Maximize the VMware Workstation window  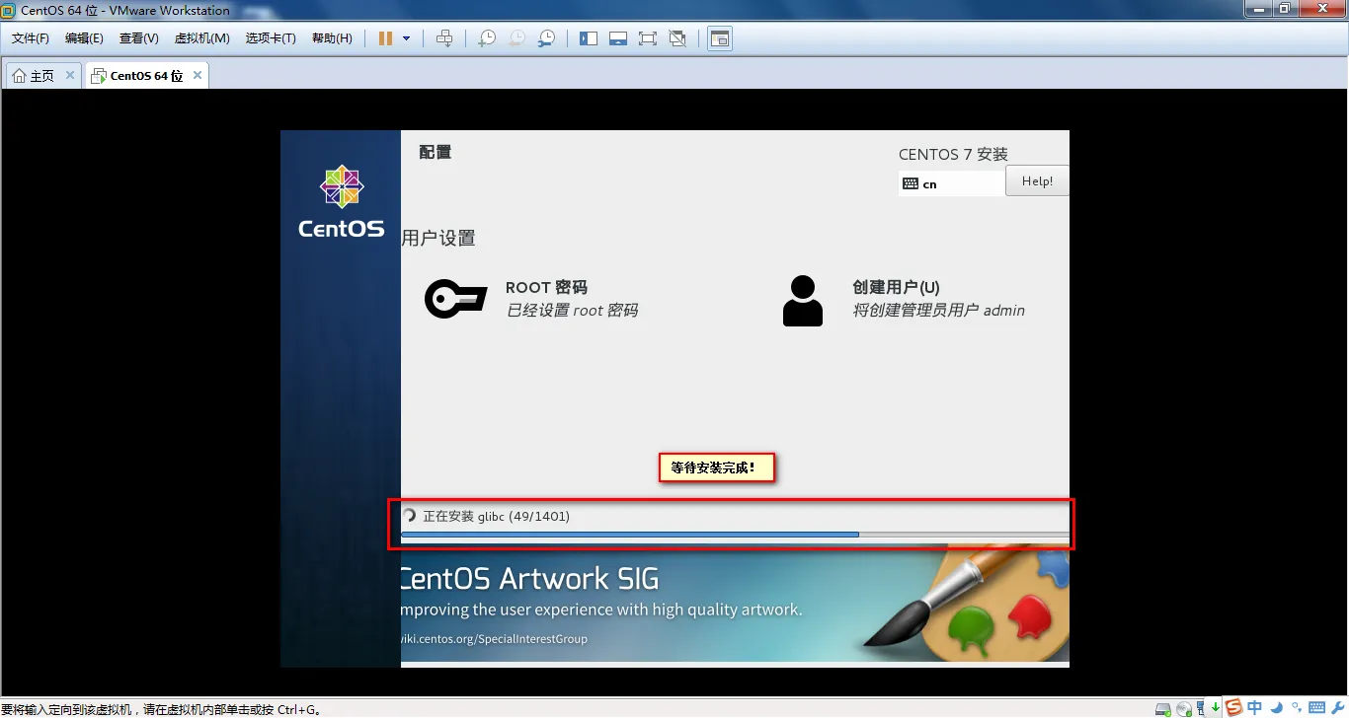(1285, 9)
